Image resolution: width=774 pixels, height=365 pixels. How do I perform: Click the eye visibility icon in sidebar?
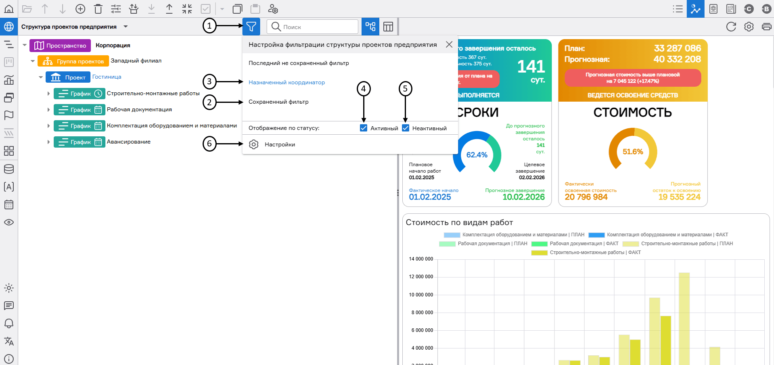click(9, 222)
